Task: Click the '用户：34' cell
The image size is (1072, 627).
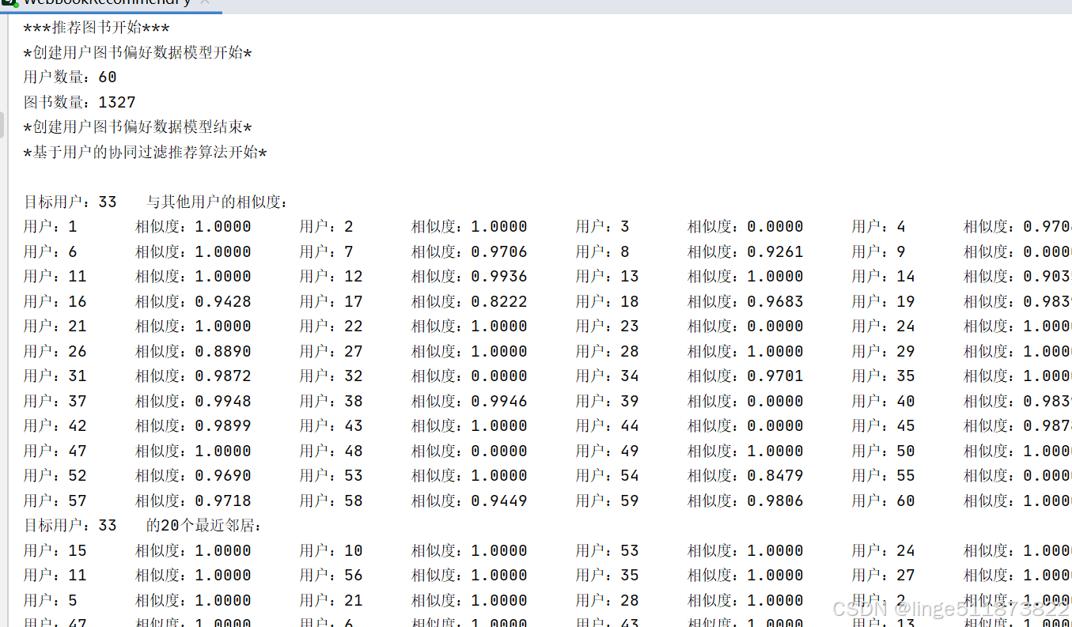Action: (607, 376)
